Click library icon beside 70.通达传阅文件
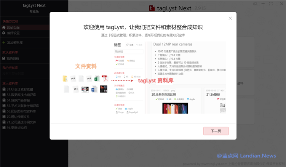 [x=4, y=117]
